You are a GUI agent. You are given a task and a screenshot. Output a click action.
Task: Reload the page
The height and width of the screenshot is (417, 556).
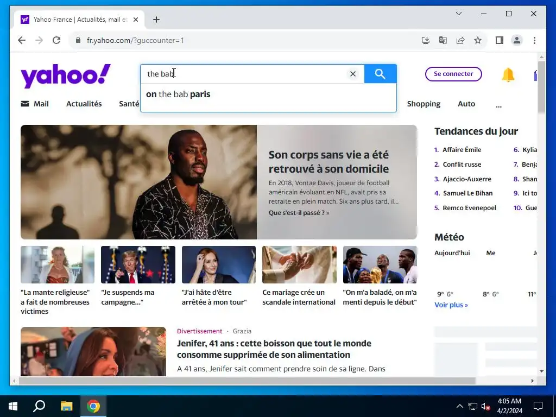(56, 40)
